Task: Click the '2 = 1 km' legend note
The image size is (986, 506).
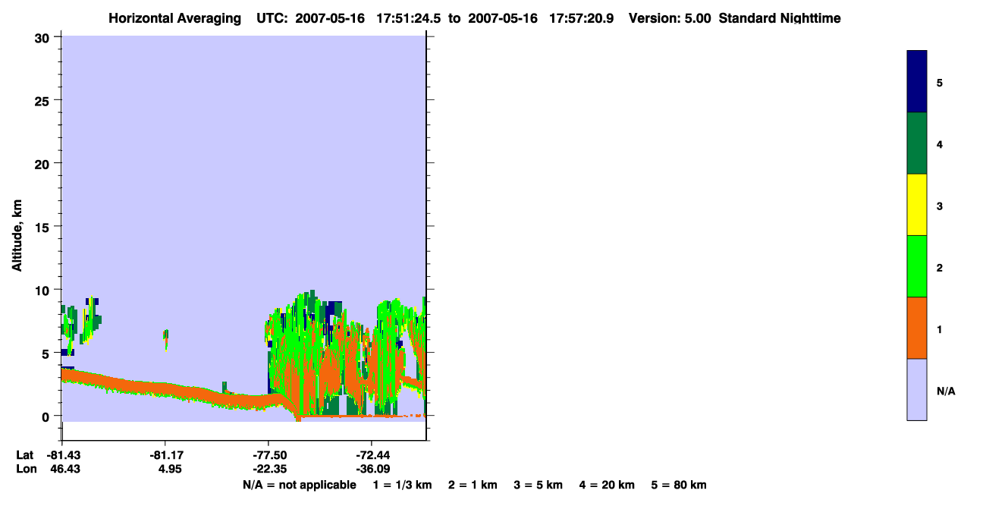Action: tap(473, 485)
